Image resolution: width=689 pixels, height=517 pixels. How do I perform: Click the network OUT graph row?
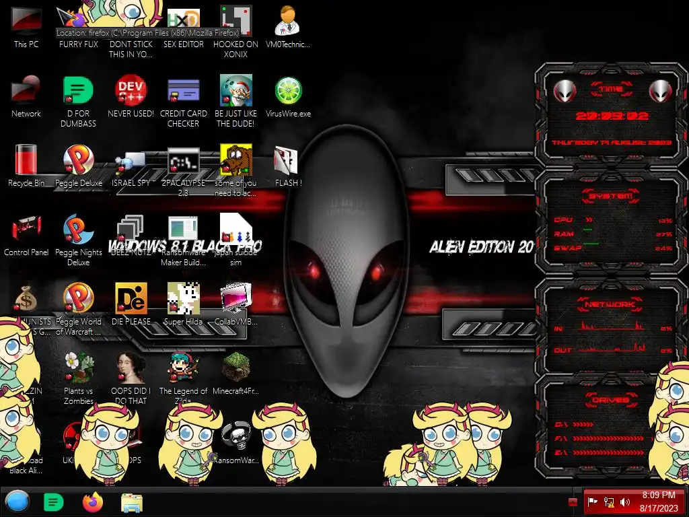coord(612,348)
